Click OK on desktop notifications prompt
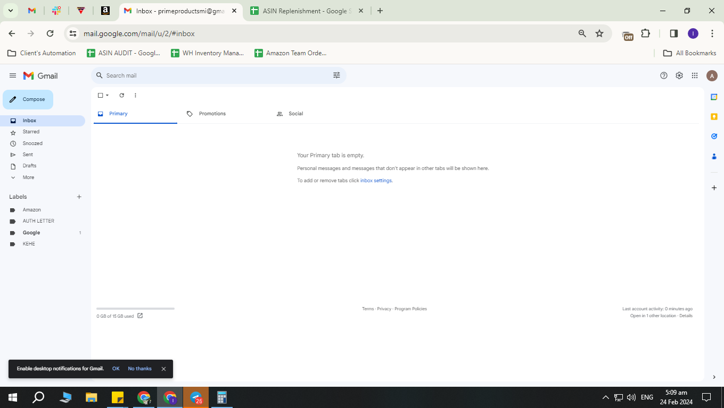 pos(116,369)
